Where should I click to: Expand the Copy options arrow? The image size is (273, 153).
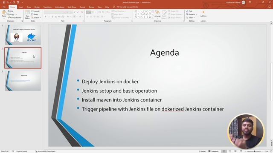[x=16, y=14]
